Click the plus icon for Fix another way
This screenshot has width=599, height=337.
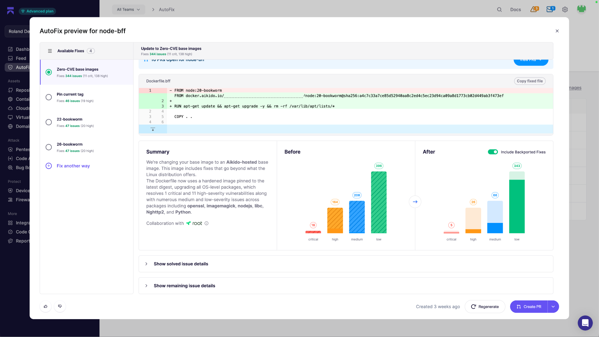(x=49, y=166)
